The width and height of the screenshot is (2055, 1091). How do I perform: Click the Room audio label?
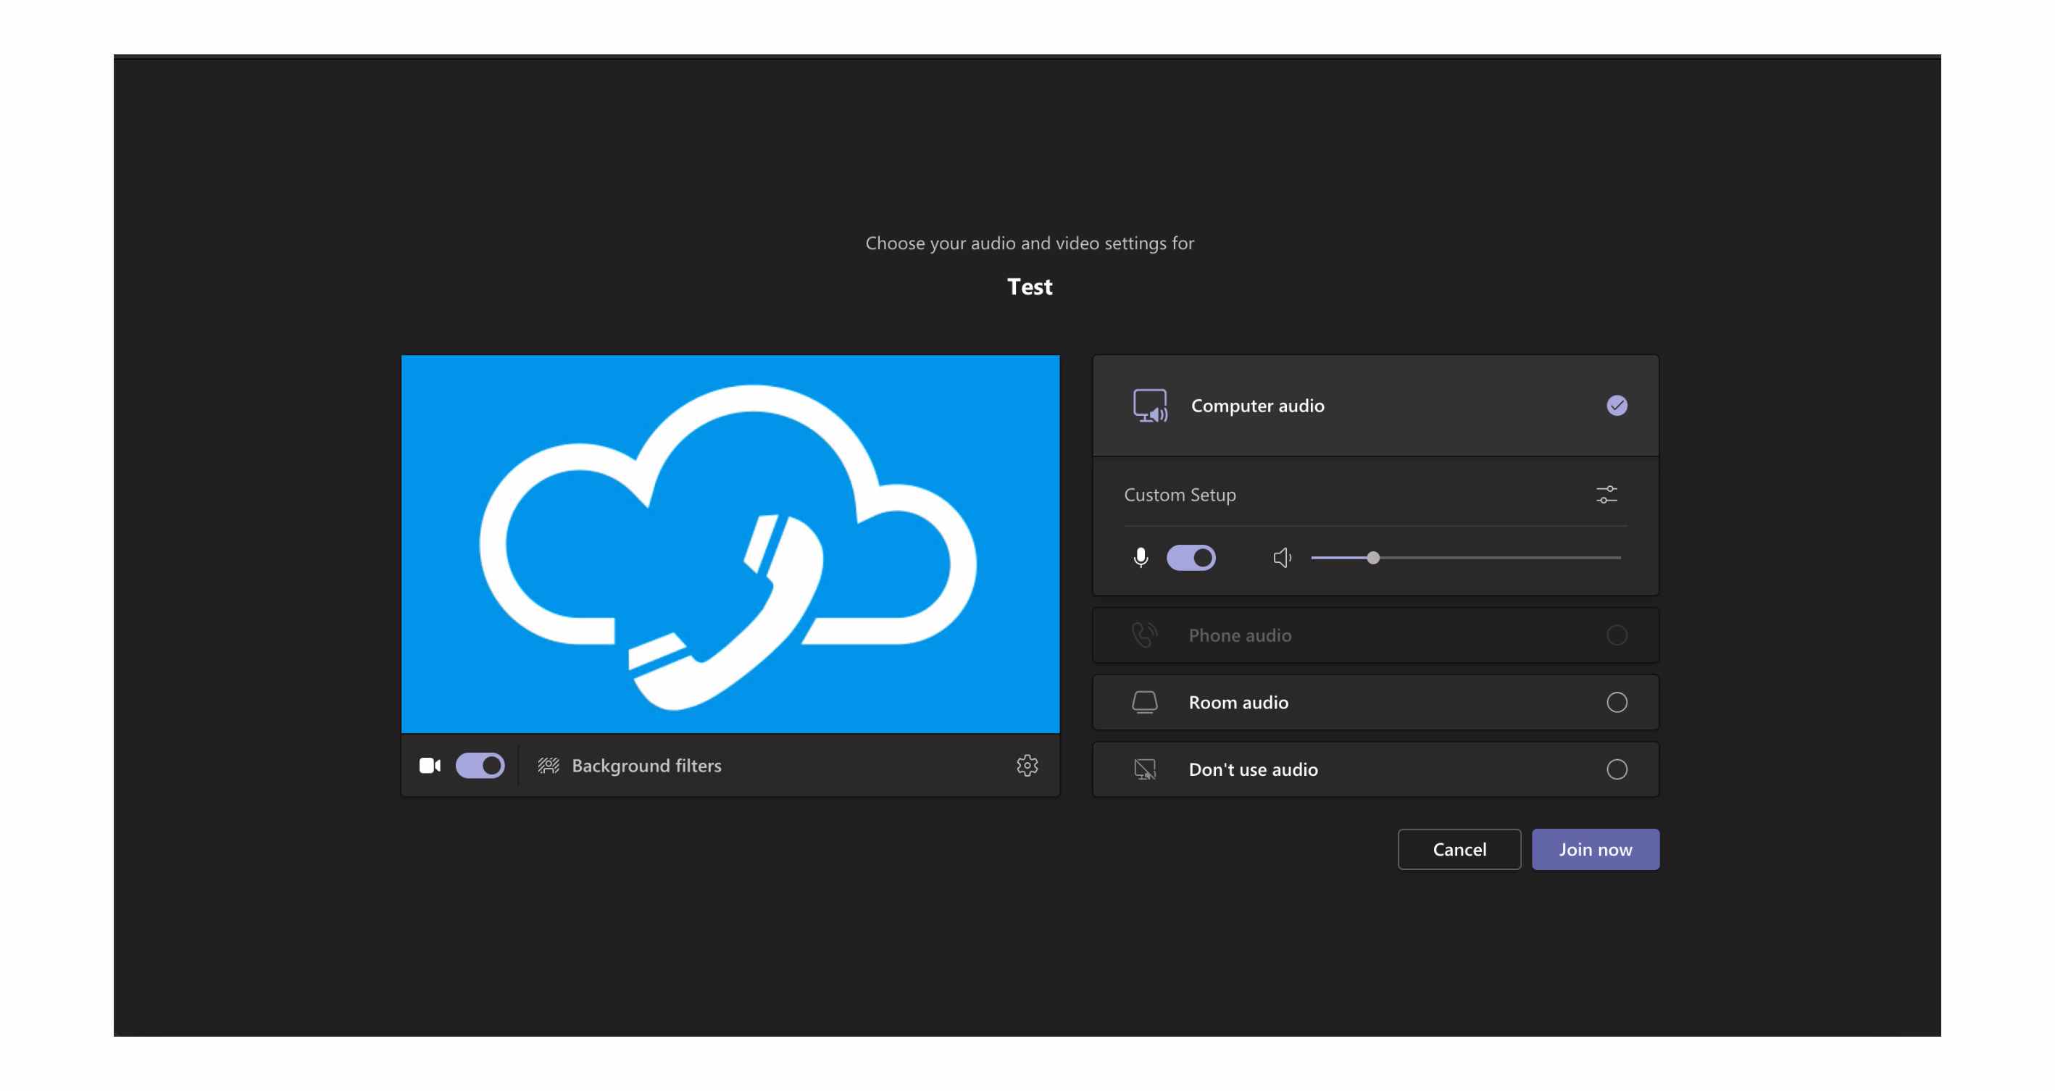[1238, 702]
